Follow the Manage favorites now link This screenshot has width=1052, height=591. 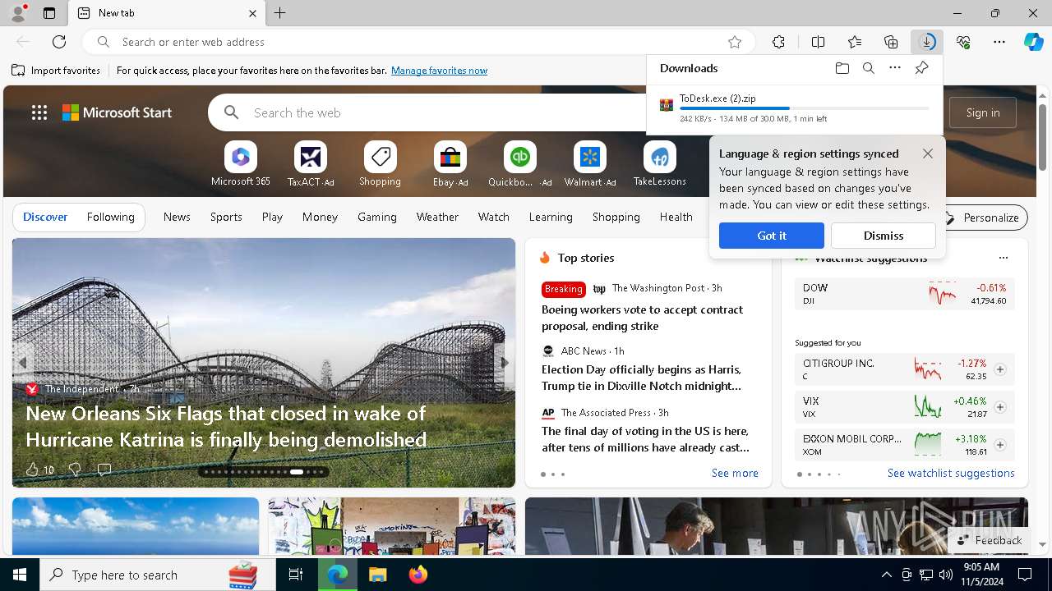click(439, 71)
